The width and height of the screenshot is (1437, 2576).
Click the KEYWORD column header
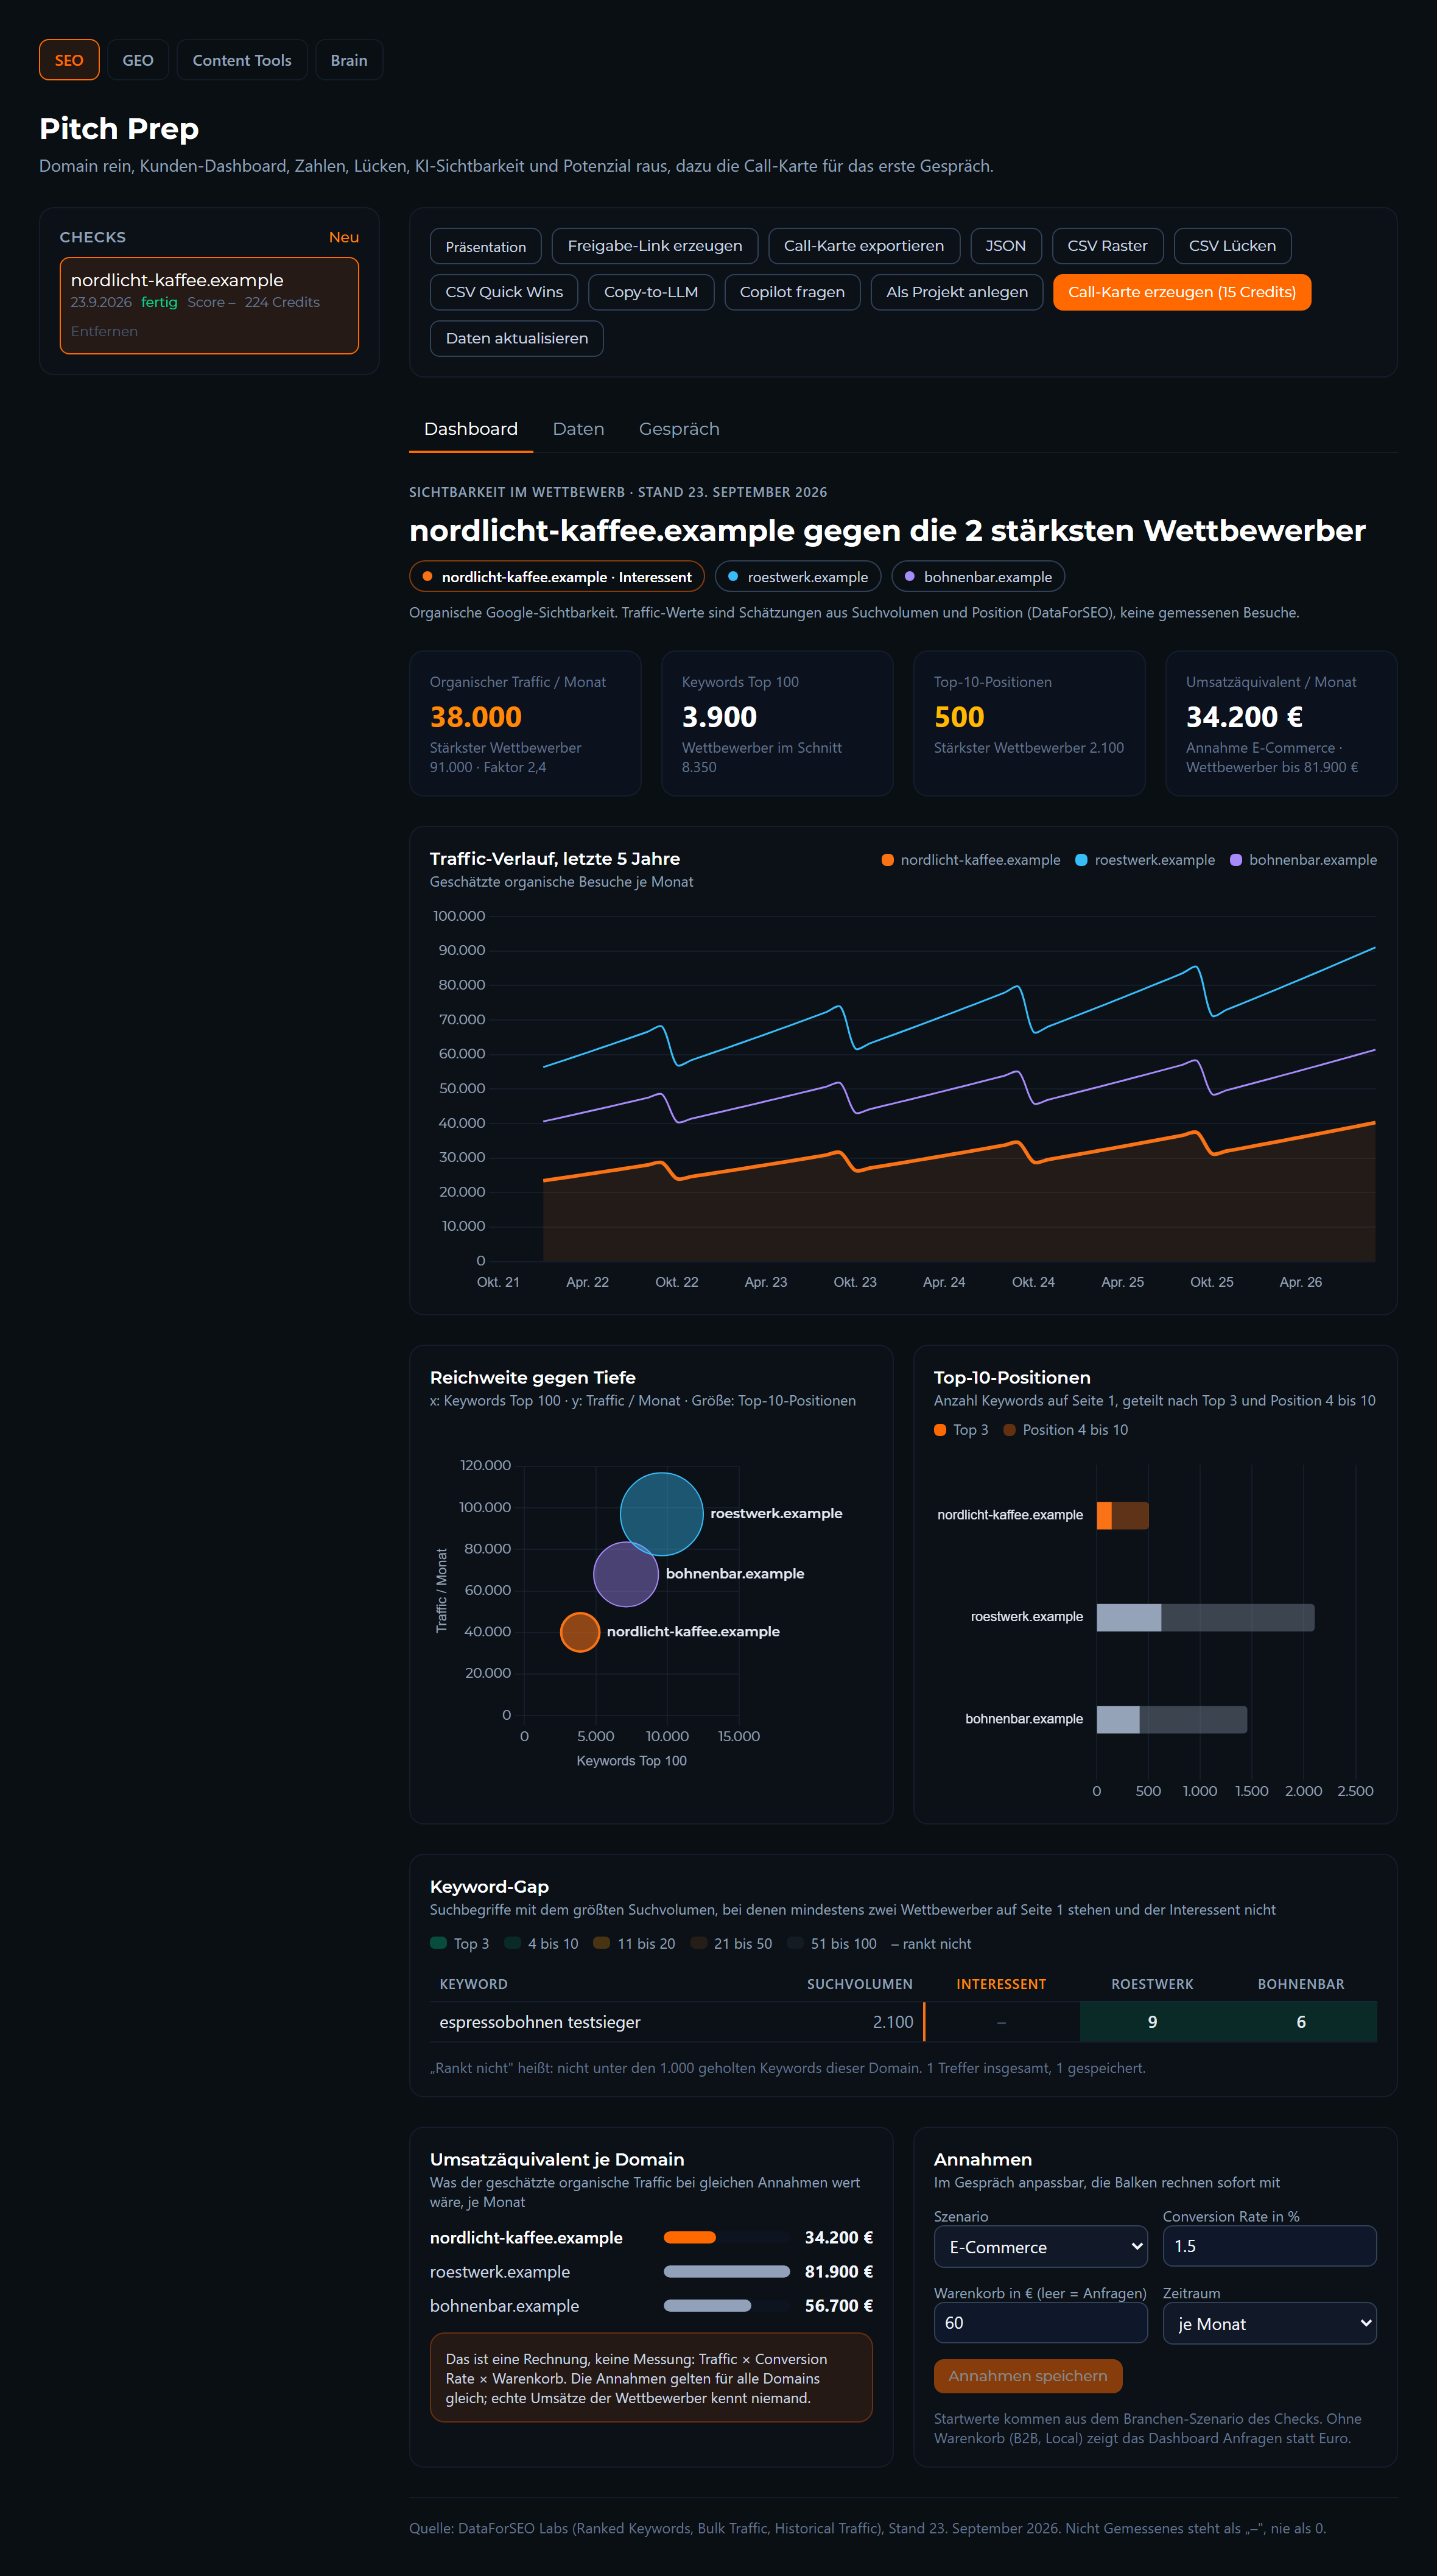coord(474,1984)
